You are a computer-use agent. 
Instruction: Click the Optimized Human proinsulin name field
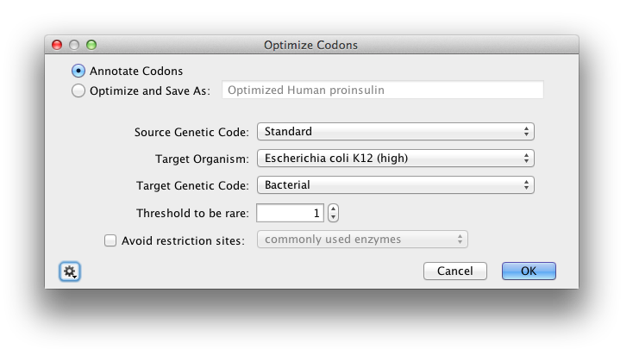pyautogui.click(x=382, y=90)
